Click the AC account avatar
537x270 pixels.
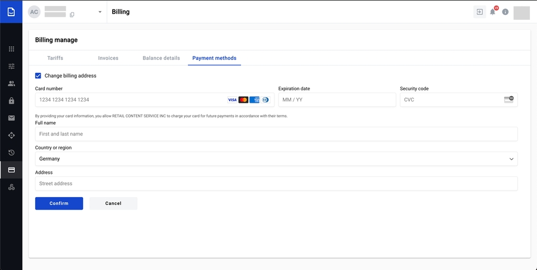(x=34, y=12)
